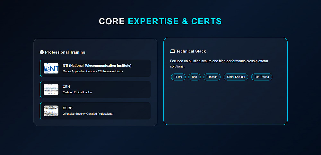Viewport: 321px width, 155px height.
Task: Click the OSCP card title
Action: [67, 108]
